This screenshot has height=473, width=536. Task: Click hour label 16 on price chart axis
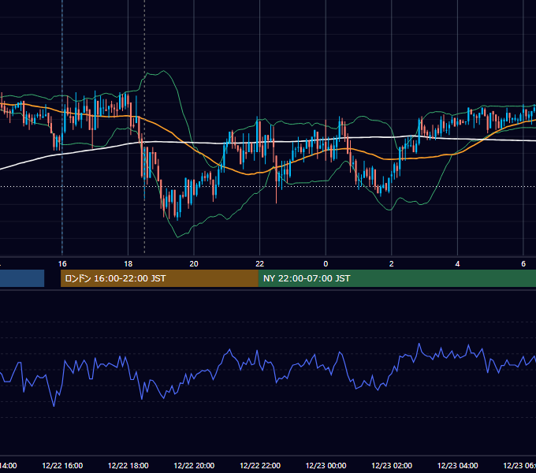coord(62,264)
